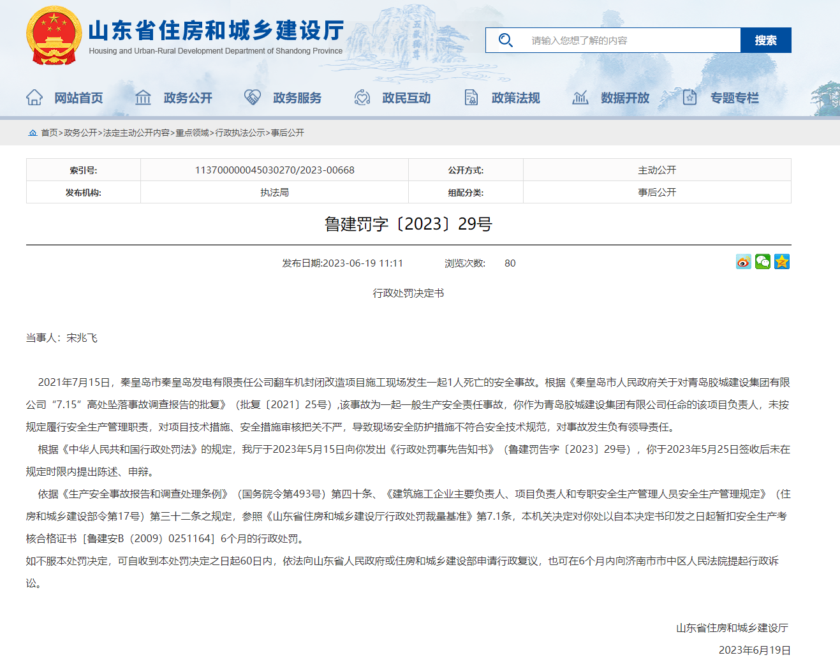Click the magnifying glass search icon
This screenshot has height=669, width=840.
[505, 40]
